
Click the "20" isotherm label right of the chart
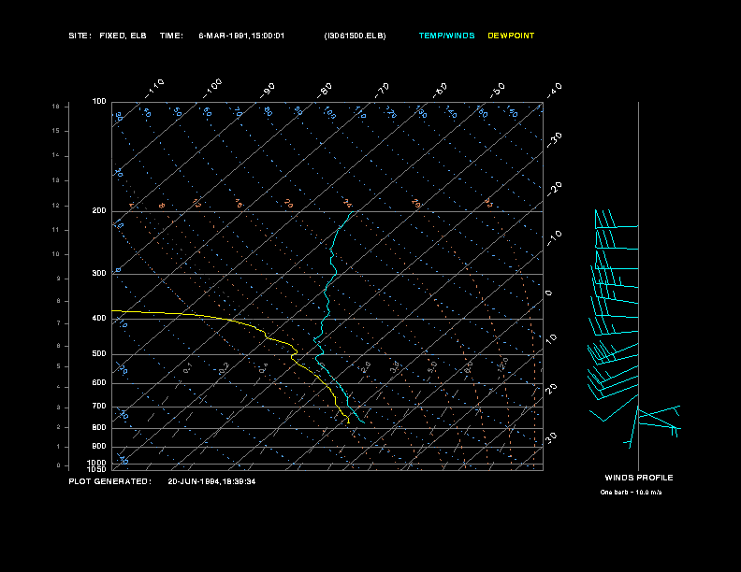(551, 389)
